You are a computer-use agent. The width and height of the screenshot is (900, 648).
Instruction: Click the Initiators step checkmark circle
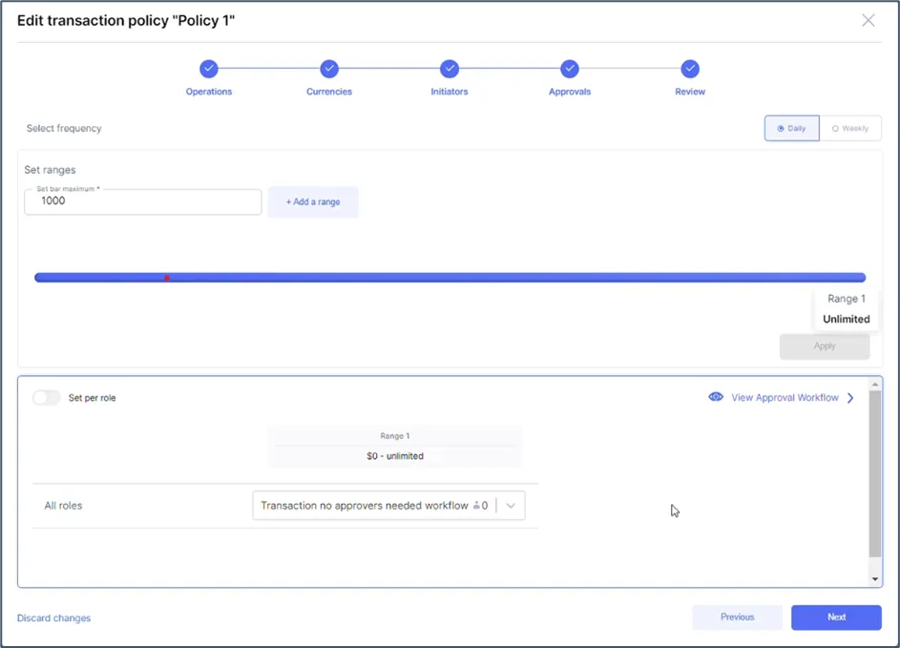point(450,69)
